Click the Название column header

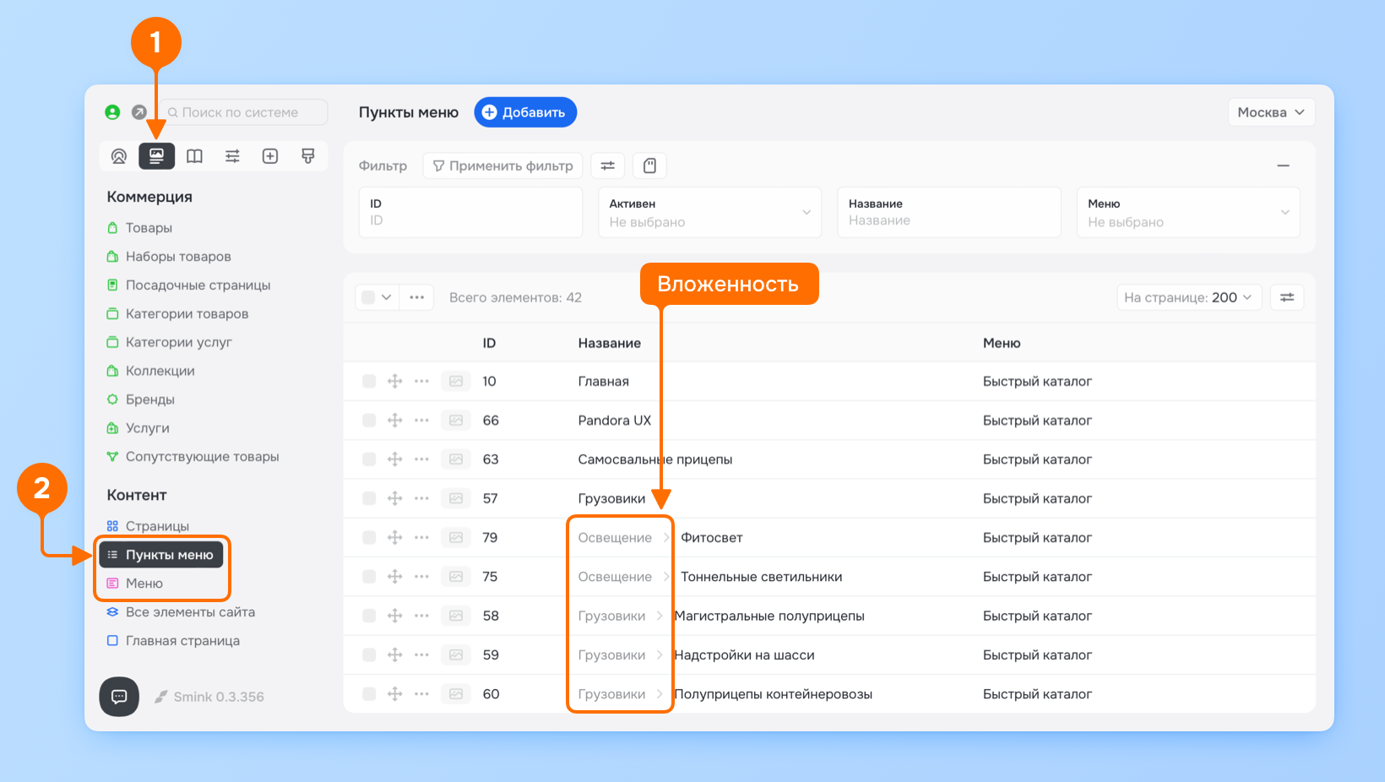click(x=610, y=343)
